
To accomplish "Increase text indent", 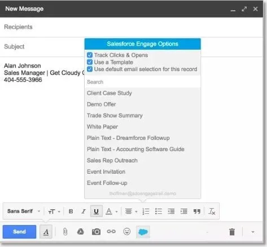I will tap(184, 211).
